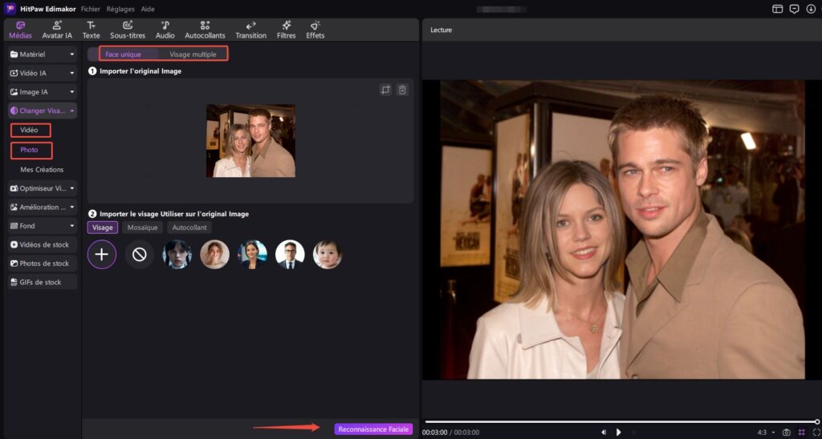
Task: Expand the Fond sidebar section
Action: [x=43, y=226]
